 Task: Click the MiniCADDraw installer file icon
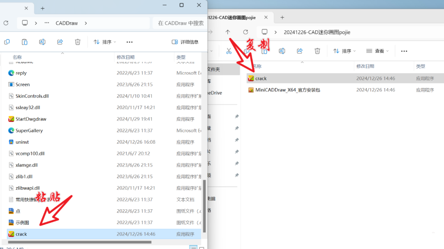[251, 90]
